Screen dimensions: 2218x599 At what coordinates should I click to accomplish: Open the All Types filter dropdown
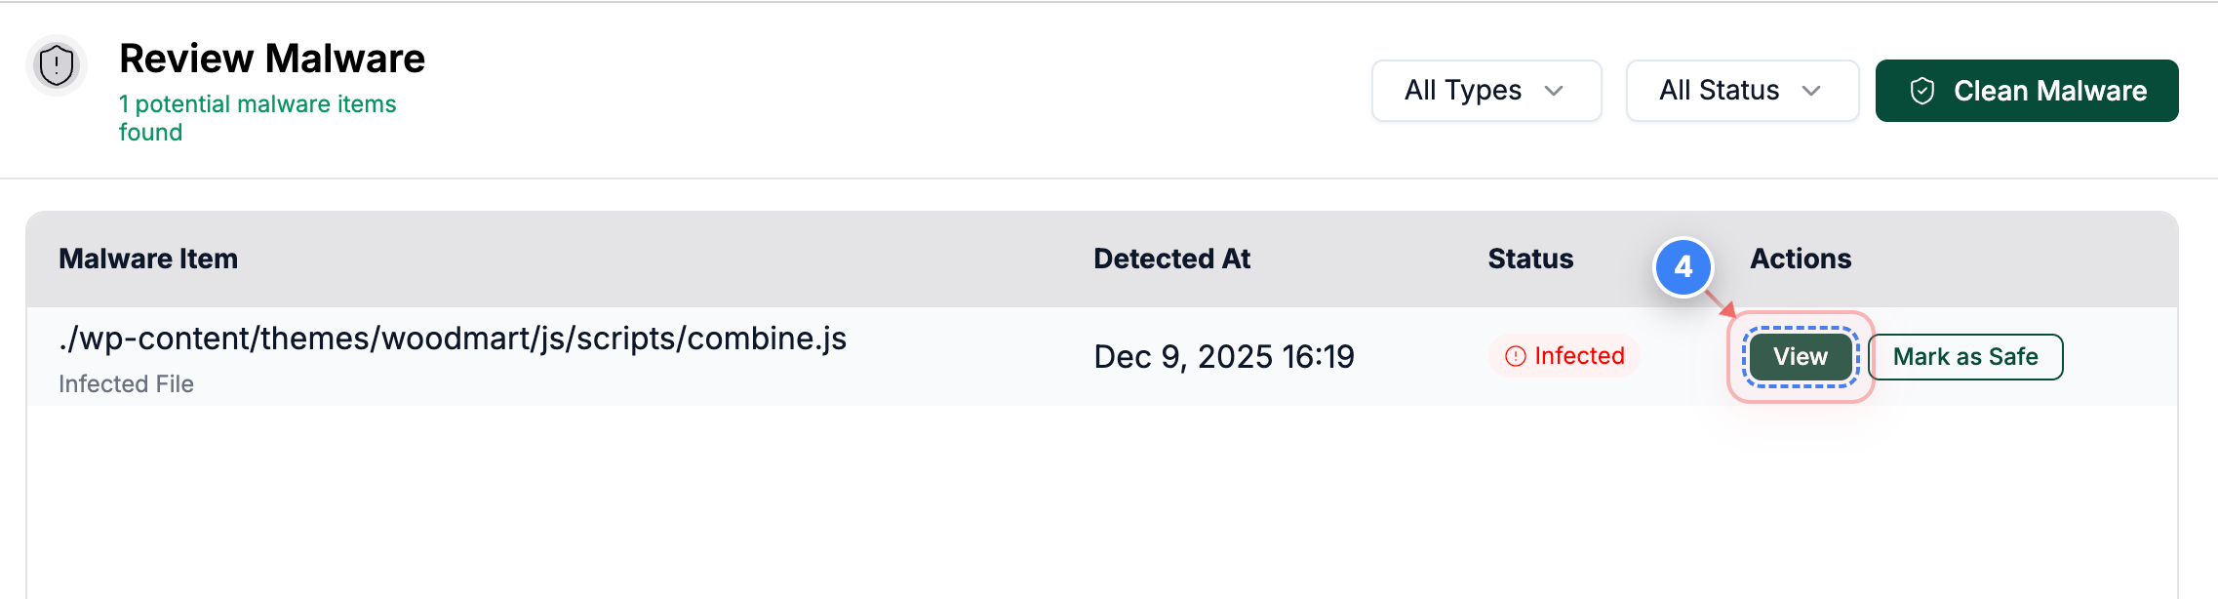1485,90
